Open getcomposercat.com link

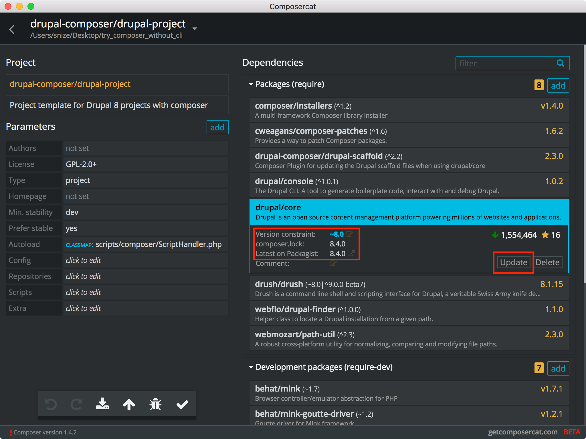point(523,432)
